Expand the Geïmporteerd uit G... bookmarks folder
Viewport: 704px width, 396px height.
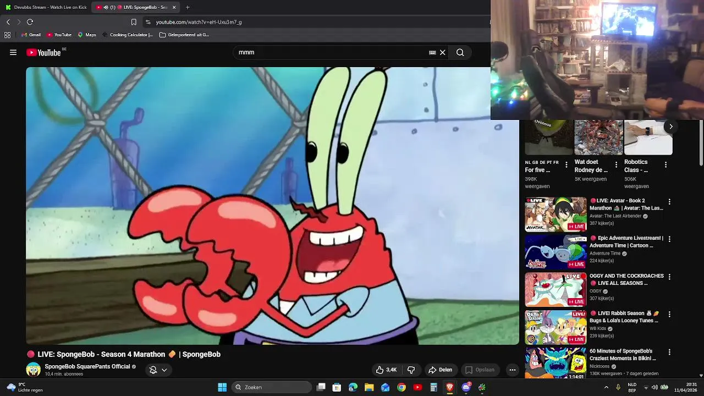tap(184, 35)
